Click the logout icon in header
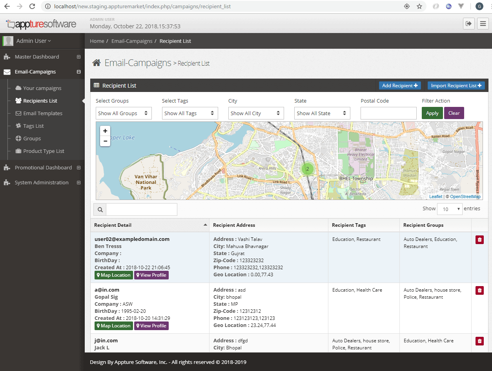Image resolution: width=492 pixels, height=371 pixels. pos(468,24)
